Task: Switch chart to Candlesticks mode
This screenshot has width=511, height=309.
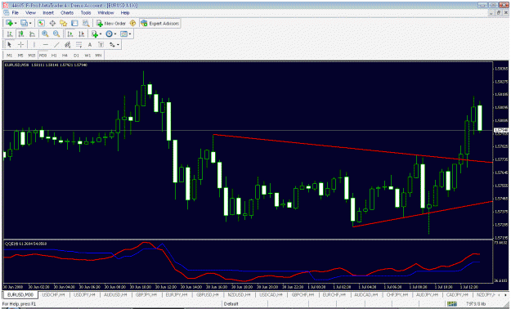Action: click(21, 34)
